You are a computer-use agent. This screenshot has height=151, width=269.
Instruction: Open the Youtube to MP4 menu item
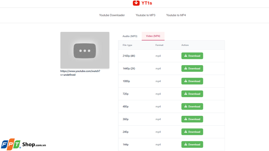pos(176,15)
